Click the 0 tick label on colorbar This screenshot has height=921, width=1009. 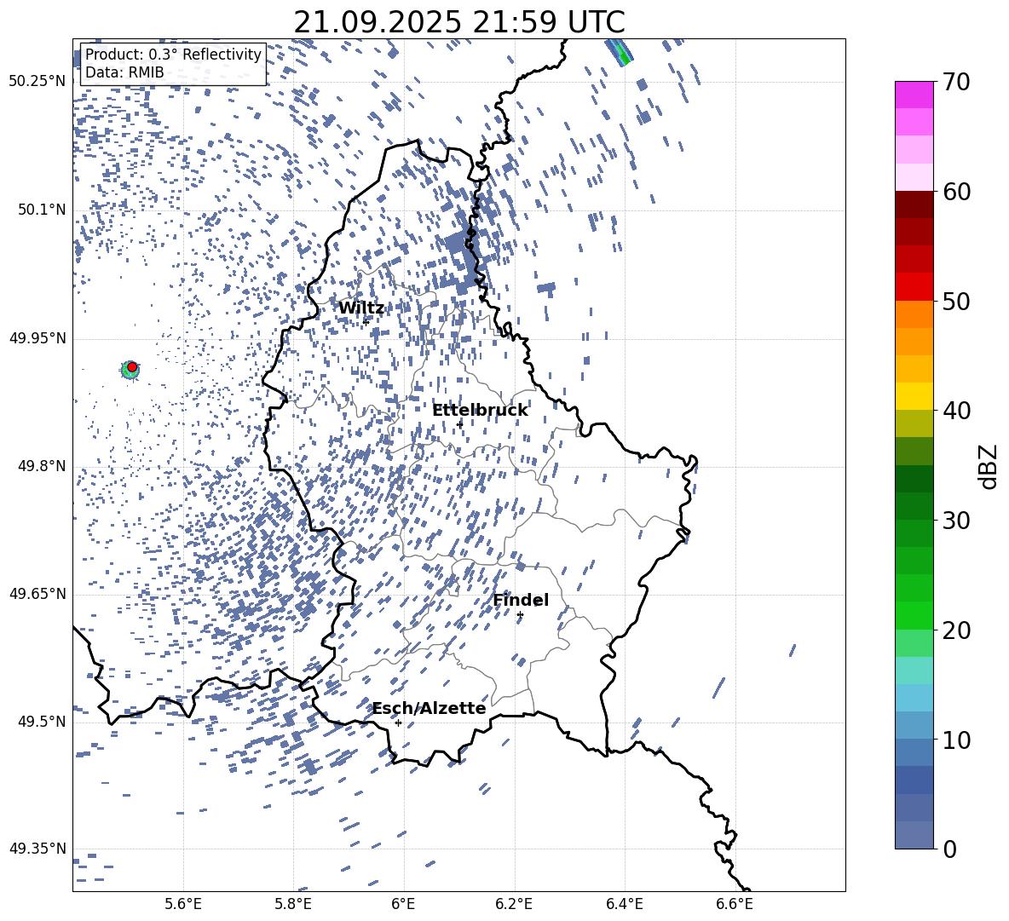949,849
